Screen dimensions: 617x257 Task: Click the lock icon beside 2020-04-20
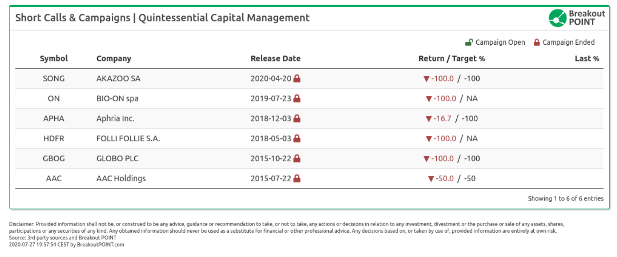pyautogui.click(x=297, y=79)
